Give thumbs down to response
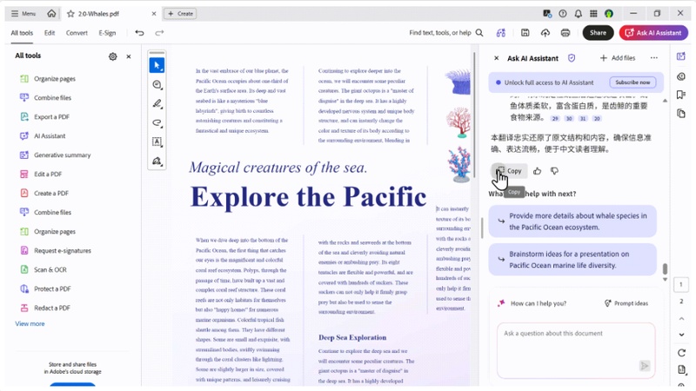Screen dimensions: 696x391 [x=554, y=170]
